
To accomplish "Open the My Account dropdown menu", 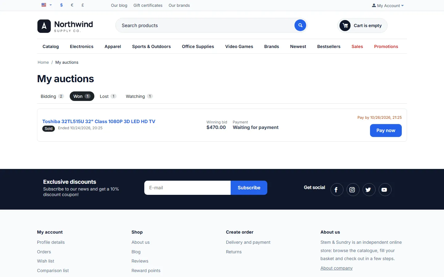I will point(388,6).
